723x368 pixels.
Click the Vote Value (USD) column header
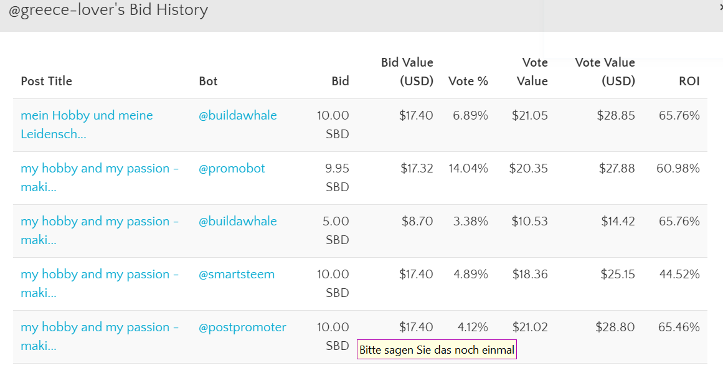(605, 72)
